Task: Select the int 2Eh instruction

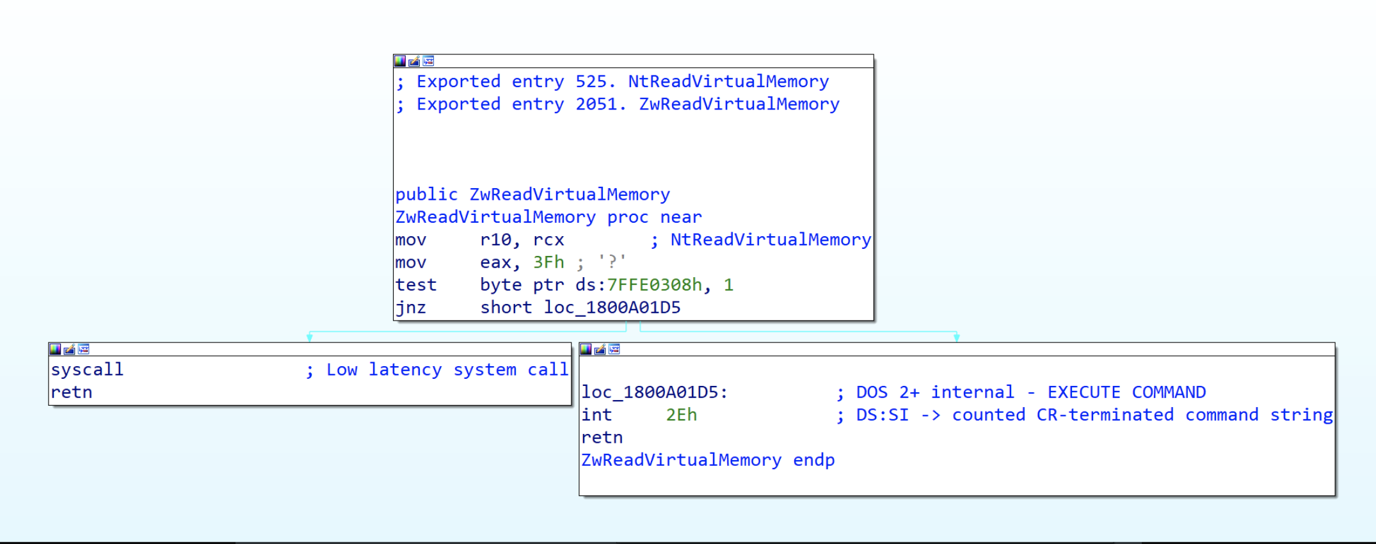Action: coord(639,415)
